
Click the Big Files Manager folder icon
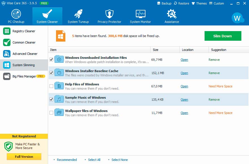pyautogui.click(x=7, y=76)
